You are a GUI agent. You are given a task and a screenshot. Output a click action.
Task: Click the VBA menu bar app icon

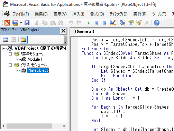pyautogui.click(x=7, y=14)
